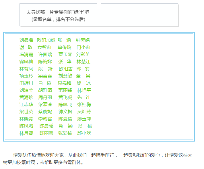Click on the name 欧阳雪

[x=66, y=69]
